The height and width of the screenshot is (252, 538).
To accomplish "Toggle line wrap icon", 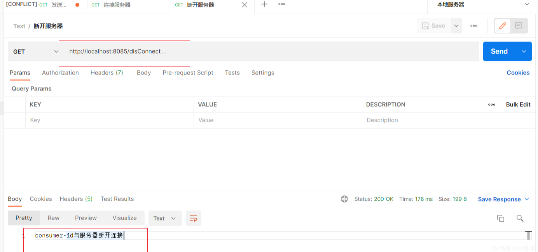I will [194, 218].
